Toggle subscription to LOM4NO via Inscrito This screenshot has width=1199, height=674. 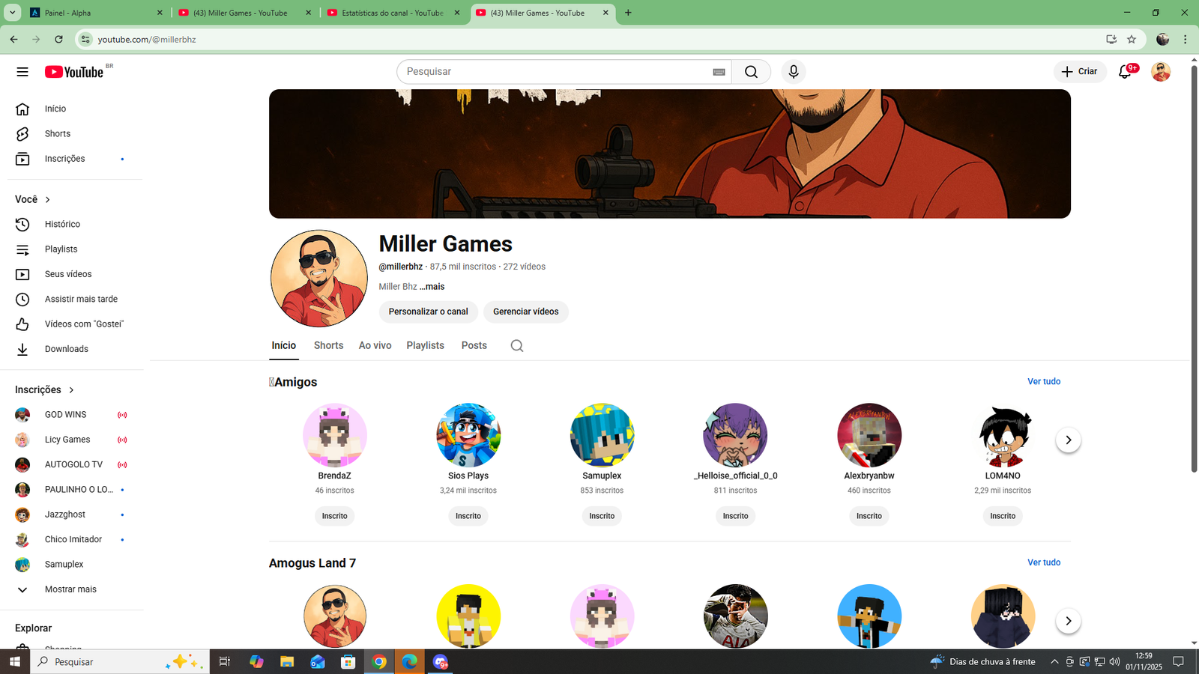point(1003,516)
